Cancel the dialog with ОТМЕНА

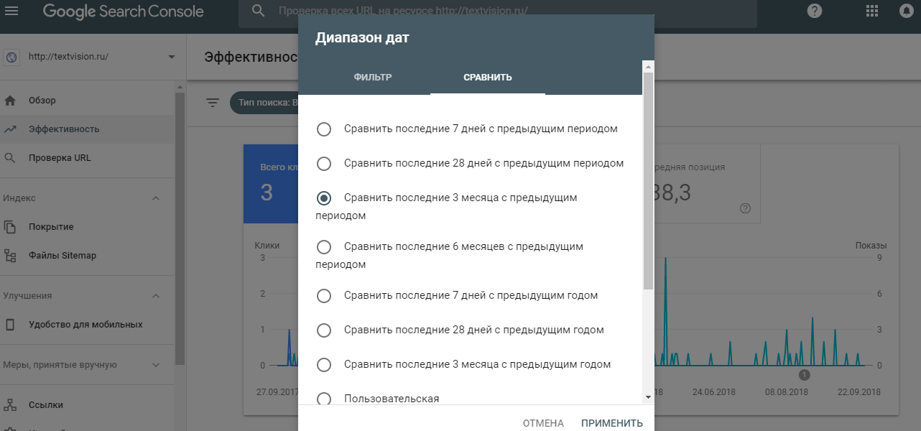pyautogui.click(x=542, y=423)
